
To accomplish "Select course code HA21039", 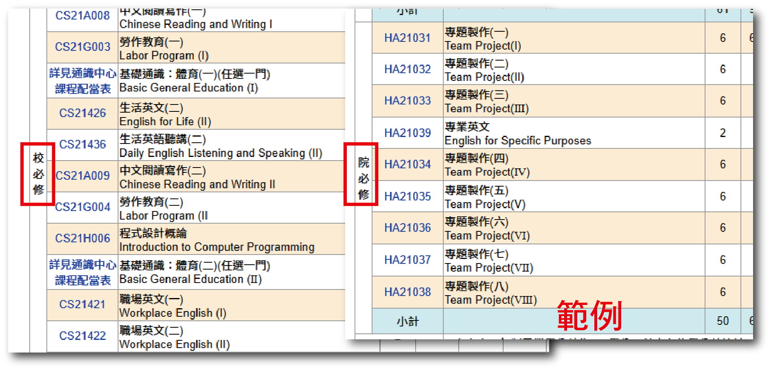I will click(x=407, y=133).
